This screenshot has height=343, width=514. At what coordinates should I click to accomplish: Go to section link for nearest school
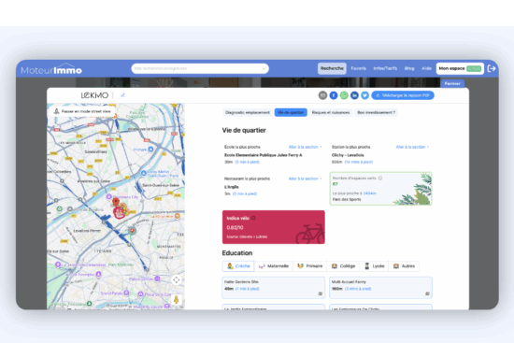[305, 147]
